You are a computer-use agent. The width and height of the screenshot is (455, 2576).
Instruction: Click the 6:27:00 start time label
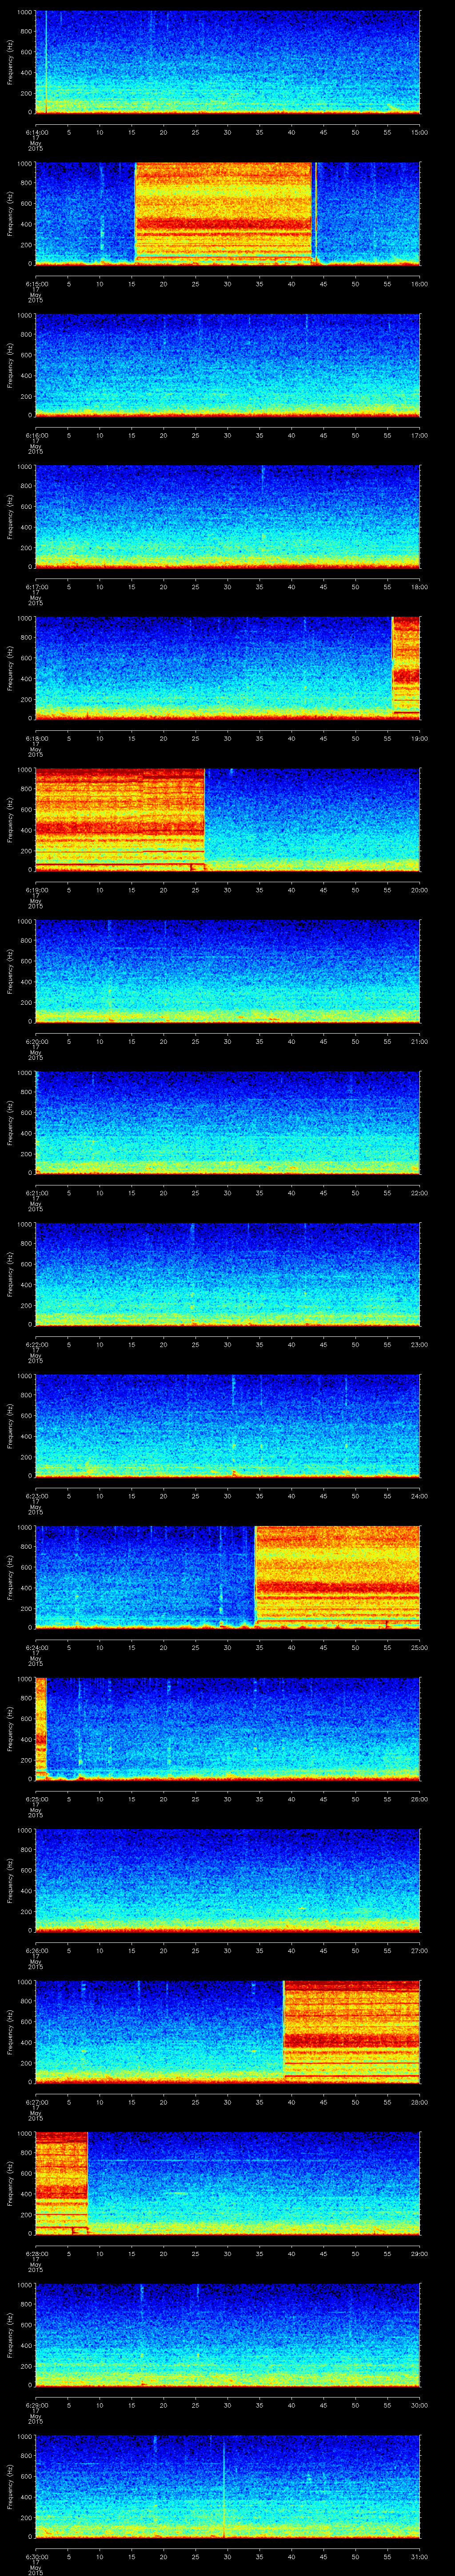[x=36, y=2101]
